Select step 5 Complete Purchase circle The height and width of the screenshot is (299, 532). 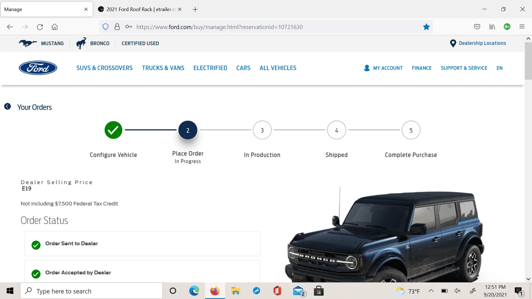coord(411,130)
